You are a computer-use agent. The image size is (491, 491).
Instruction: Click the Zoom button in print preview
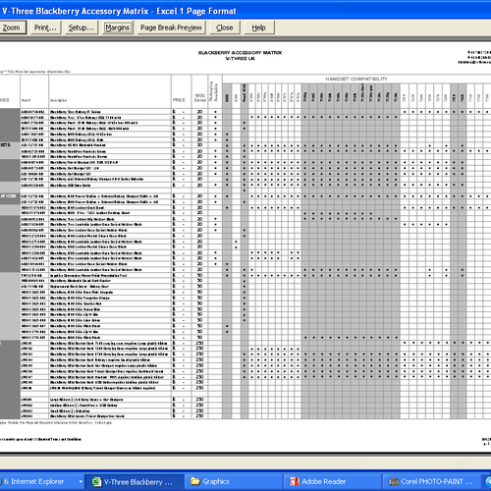click(12, 27)
